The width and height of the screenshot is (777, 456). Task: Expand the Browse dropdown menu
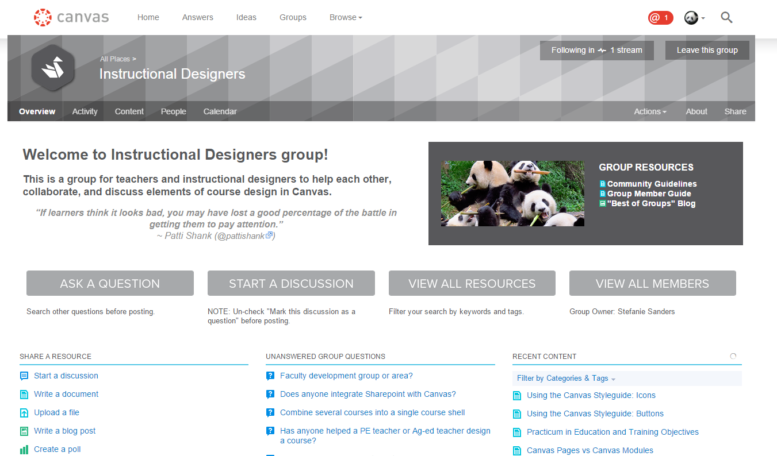point(346,18)
